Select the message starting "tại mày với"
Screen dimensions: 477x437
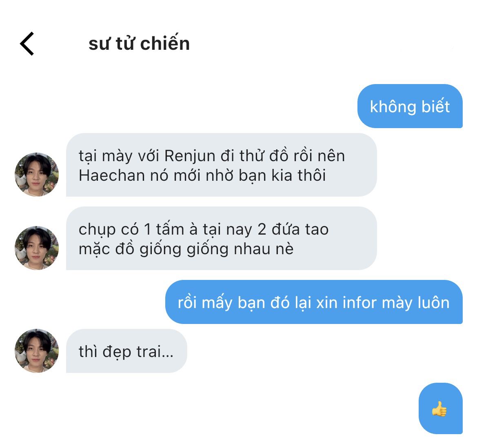click(221, 165)
